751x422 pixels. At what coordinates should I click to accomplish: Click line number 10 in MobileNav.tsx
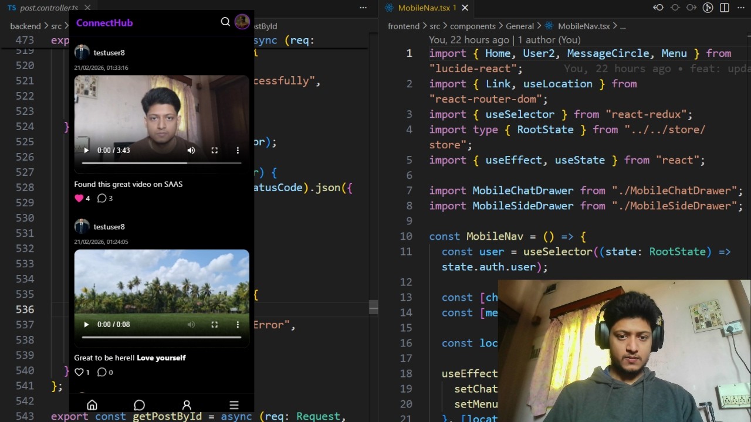click(x=406, y=236)
